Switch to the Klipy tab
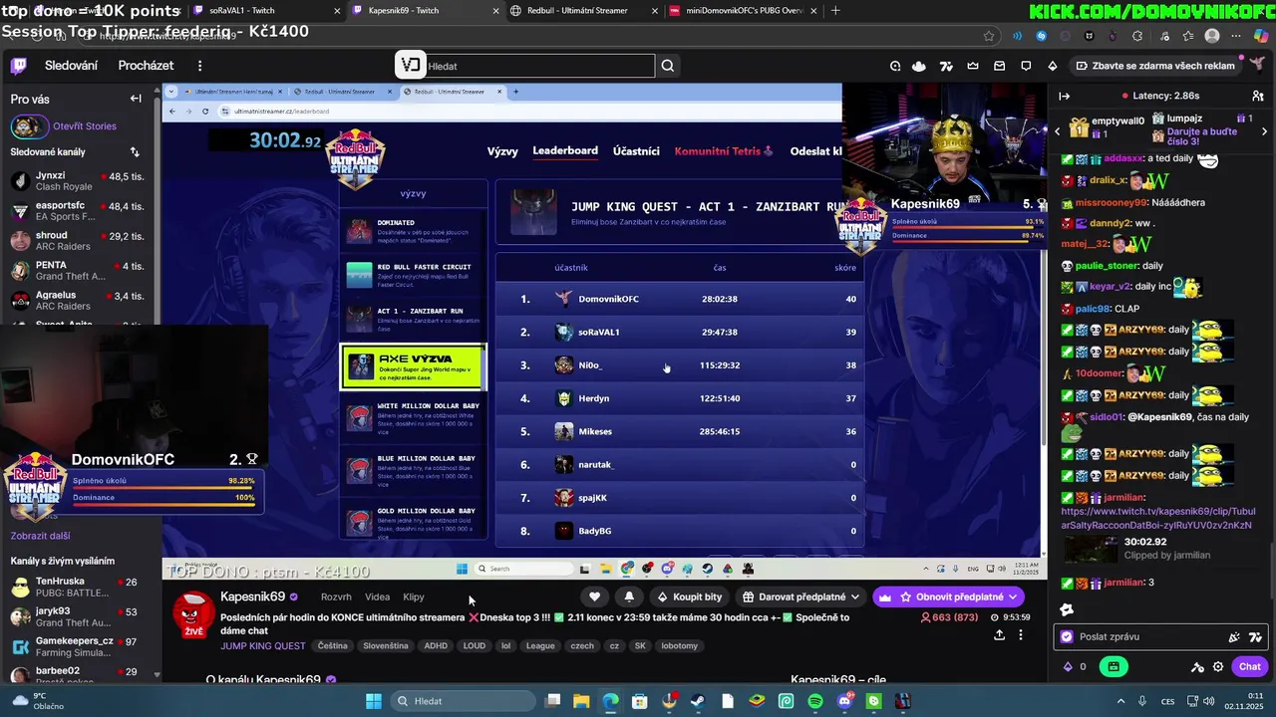Image resolution: width=1276 pixels, height=717 pixels. coord(414,597)
